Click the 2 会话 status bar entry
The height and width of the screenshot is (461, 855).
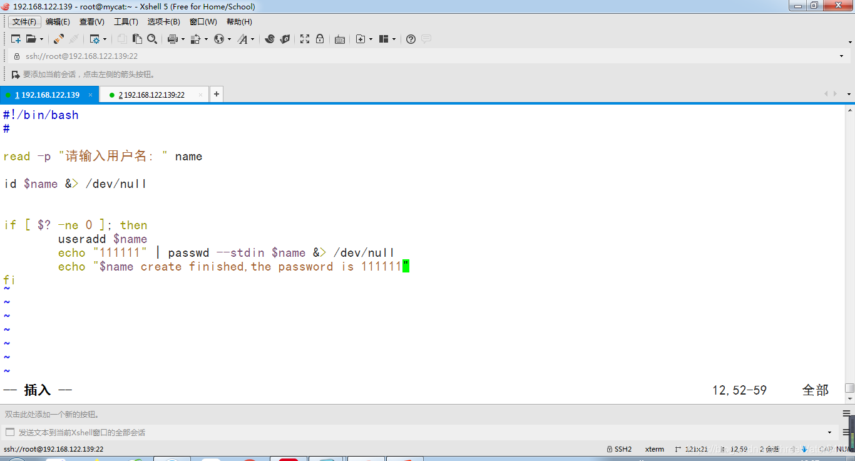pyautogui.click(x=769, y=449)
